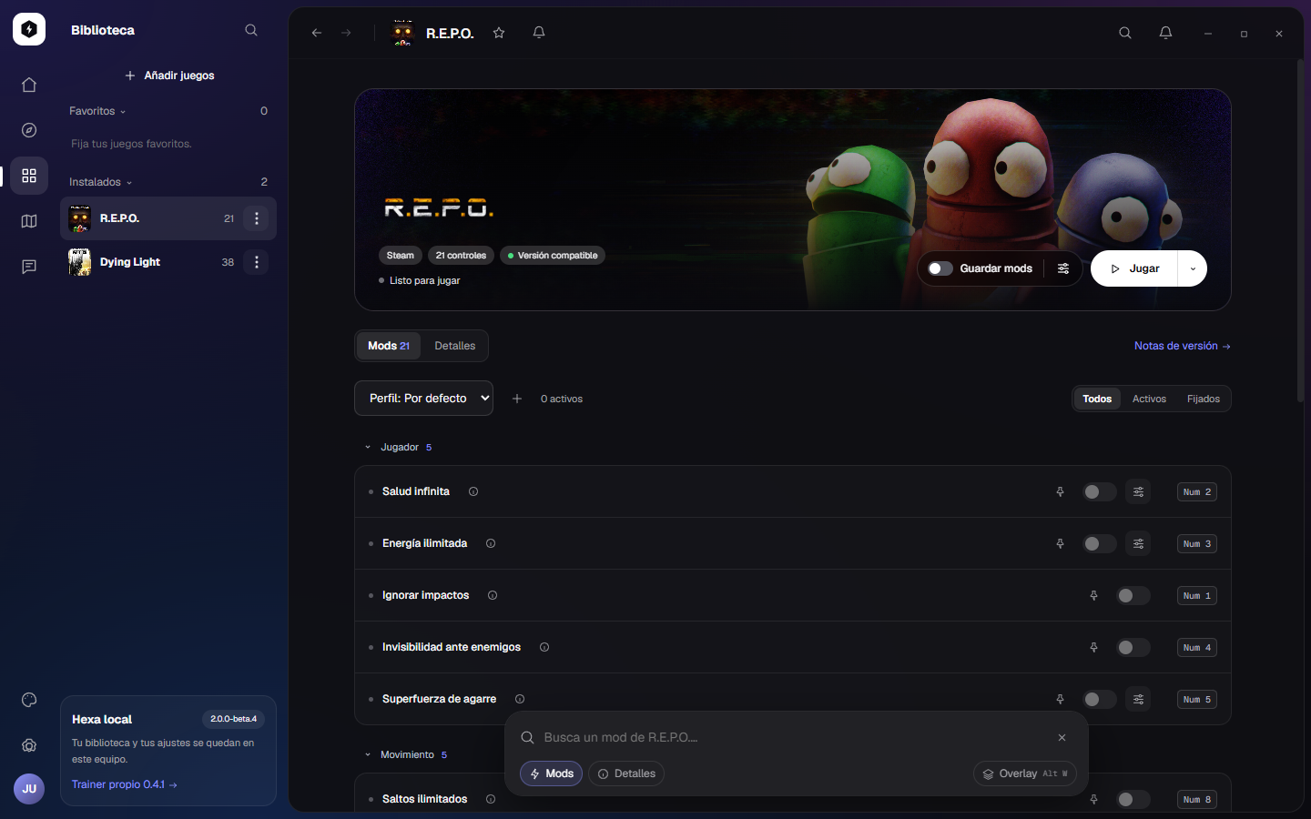1311x819 pixels.
Task: Click Añadir juegos
Action: pyautogui.click(x=169, y=76)
